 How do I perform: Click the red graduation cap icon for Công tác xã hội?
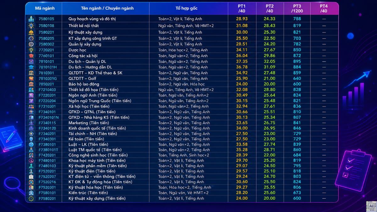(31, 56)
